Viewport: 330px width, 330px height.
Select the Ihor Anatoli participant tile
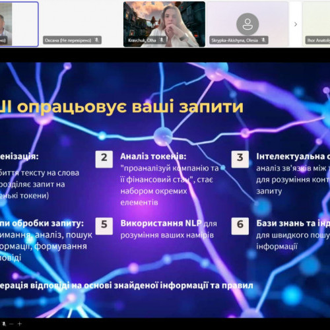point(316,24)
